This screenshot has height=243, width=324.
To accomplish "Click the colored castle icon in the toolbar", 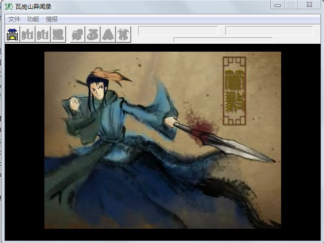I will tap(12, 34).
